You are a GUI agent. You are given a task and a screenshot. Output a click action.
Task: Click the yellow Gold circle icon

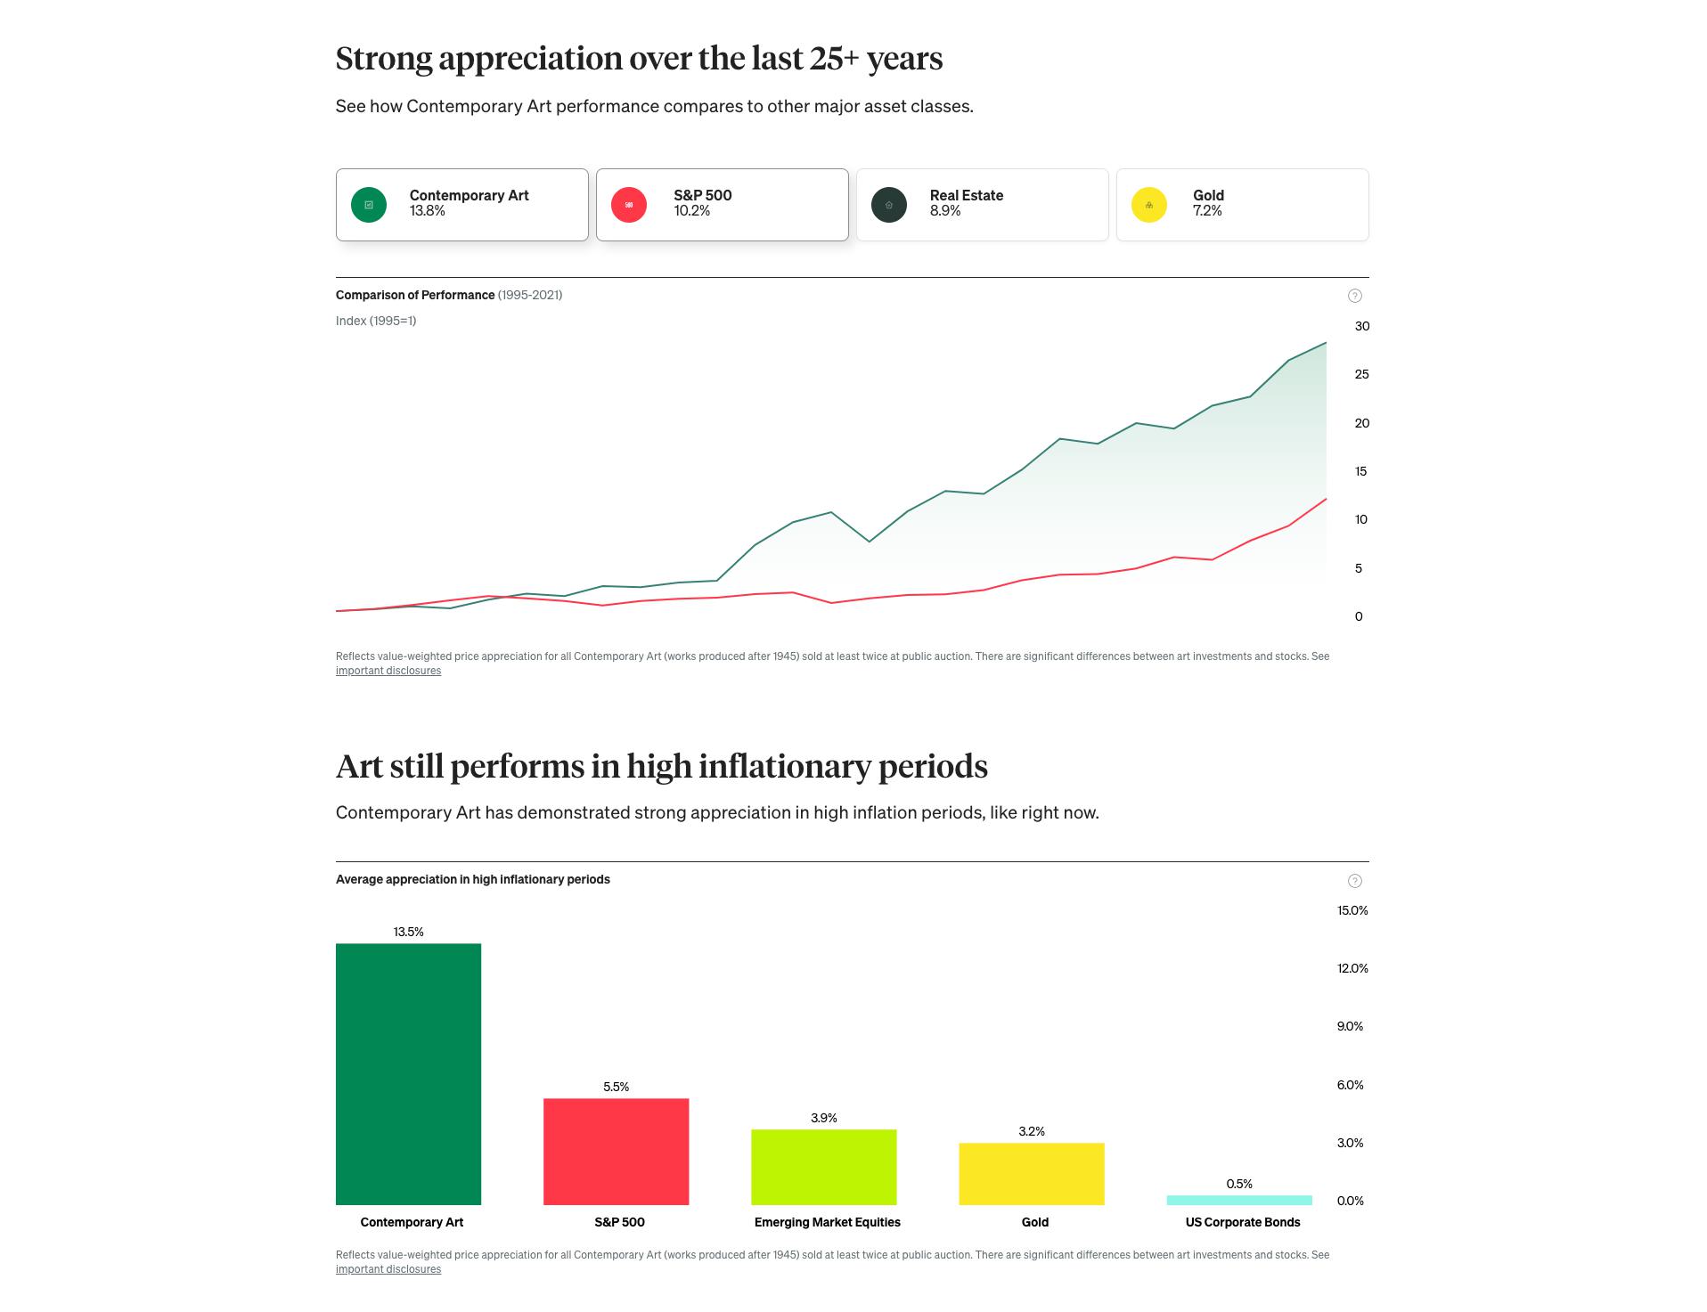1149,205
